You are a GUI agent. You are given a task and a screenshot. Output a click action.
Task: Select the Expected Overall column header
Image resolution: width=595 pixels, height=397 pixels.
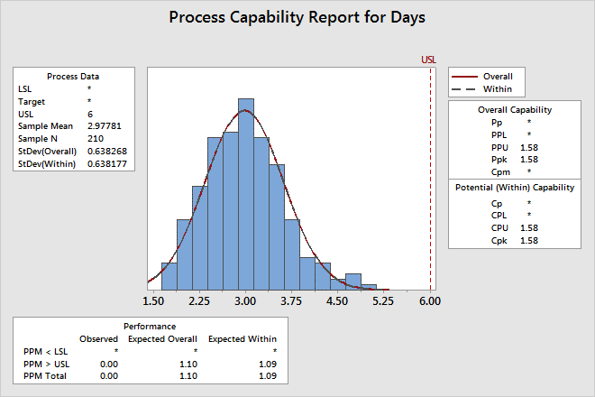(162, 338)
